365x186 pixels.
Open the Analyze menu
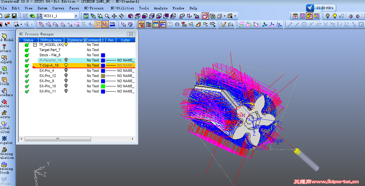tap(161, 8)
